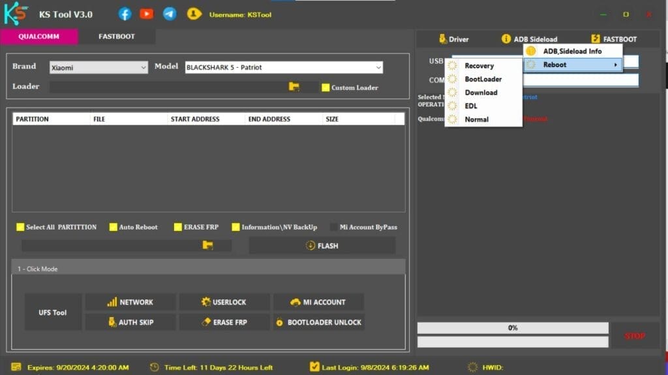Image resolution: width=668 pixels, height=375 pixels.
Task: Click the NETWORK button
Action: pyautogui.click(x=130, y=302)
